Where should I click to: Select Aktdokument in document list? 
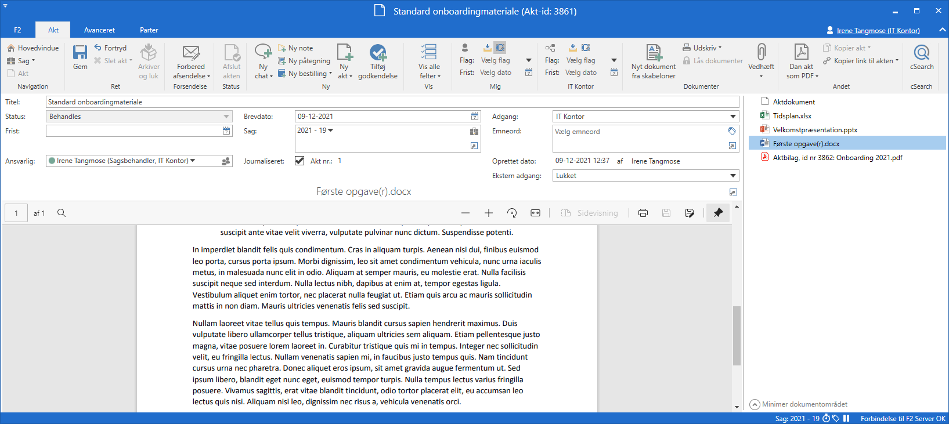point(794,102)
